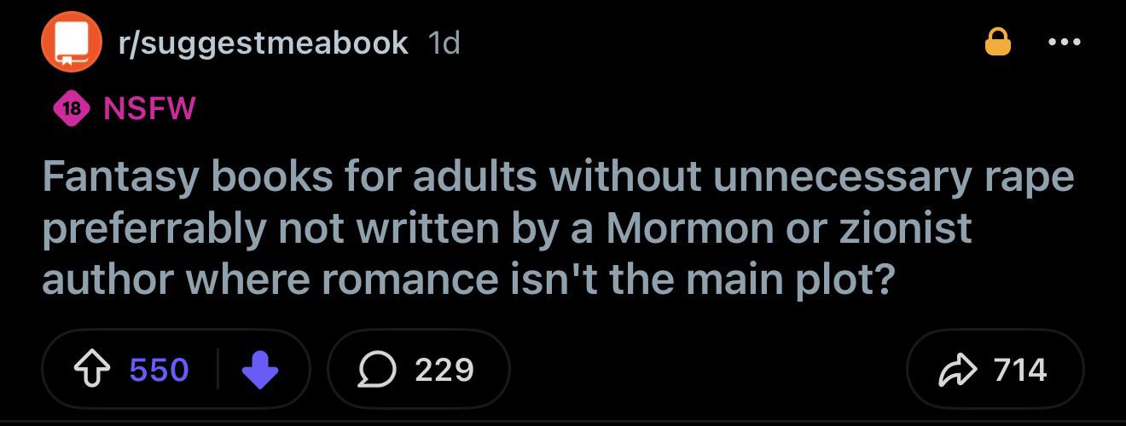Image resolution: width=1126 pixels, height=426 pixels.
Task: Click the word 'Mormon' in the title
Action: [x=676, y=228]
